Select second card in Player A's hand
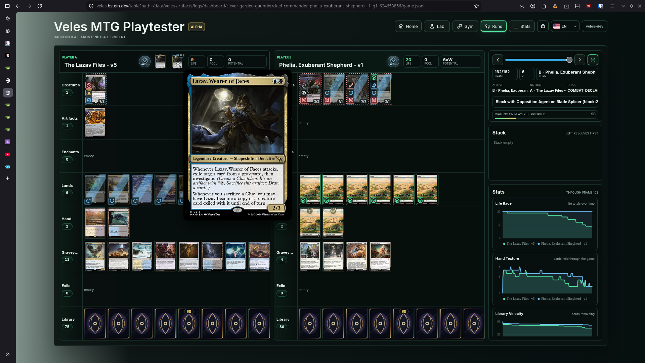Viewport: 645px width, 363px height. coord(119,223)
